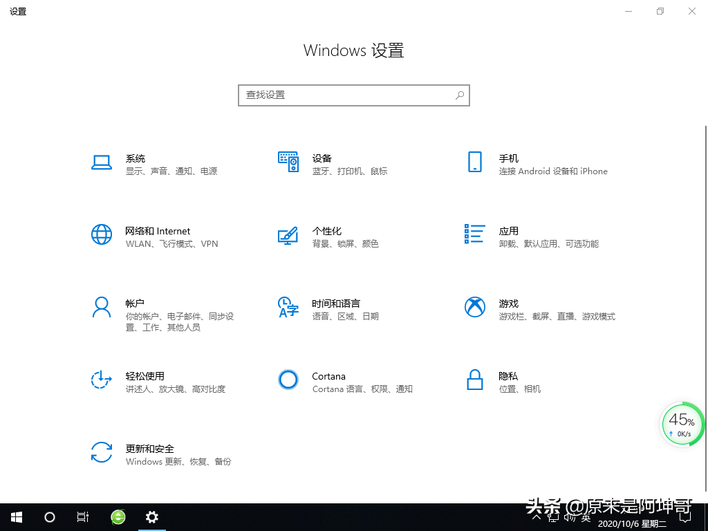The height and width of the screenshot is (531, 708).
Task: Click the 设备 keyboard and speaker icon
Action: 288,162
